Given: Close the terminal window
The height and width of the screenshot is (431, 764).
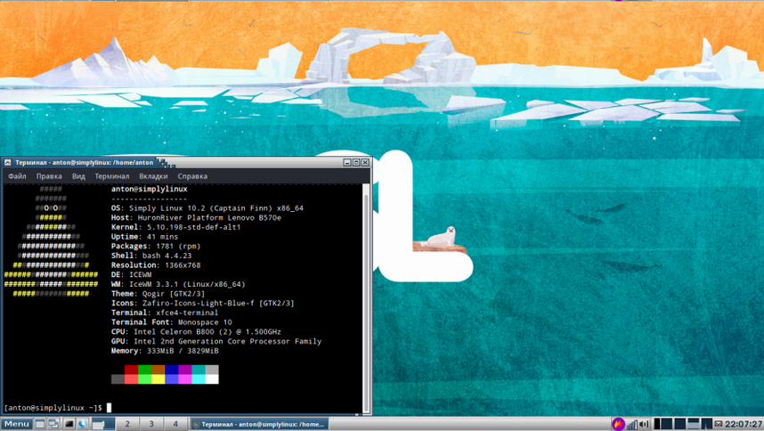Looking at the screenshot, I should 365,162.
